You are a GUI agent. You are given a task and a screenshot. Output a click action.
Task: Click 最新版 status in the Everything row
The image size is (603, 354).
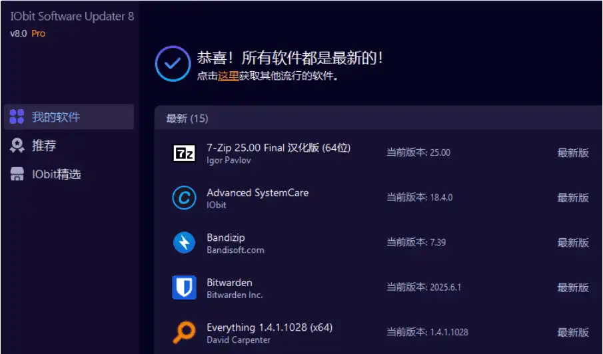tap(573, 333)
